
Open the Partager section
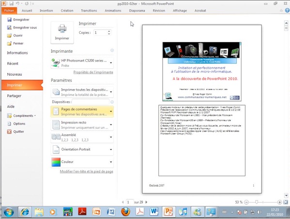click(x=14, y=96)
